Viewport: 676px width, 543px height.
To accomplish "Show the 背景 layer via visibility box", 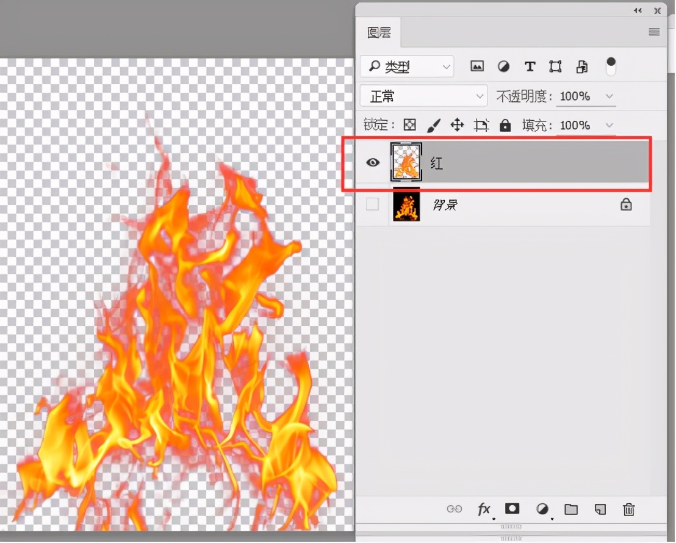I will point(372,204).
